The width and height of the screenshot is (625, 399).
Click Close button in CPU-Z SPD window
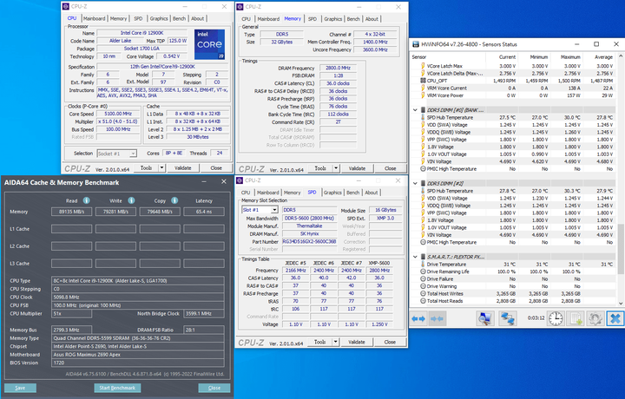(x=390, y=342)
